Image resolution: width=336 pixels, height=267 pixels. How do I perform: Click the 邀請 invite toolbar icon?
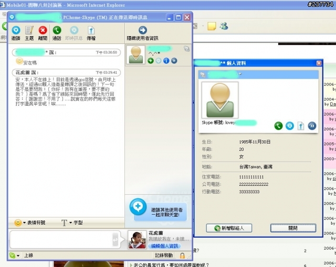point(16,30)
